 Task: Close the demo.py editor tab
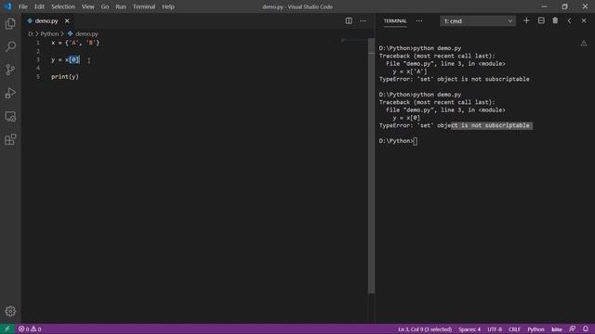(x=67, y=20)
